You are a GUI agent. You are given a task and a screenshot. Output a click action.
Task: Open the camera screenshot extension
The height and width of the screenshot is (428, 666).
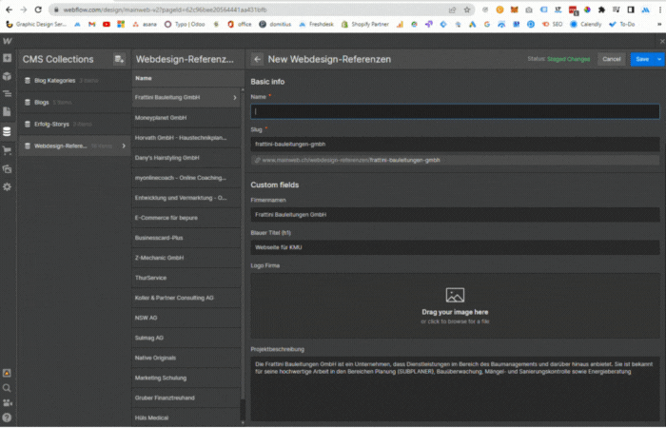tap(529, 10)
